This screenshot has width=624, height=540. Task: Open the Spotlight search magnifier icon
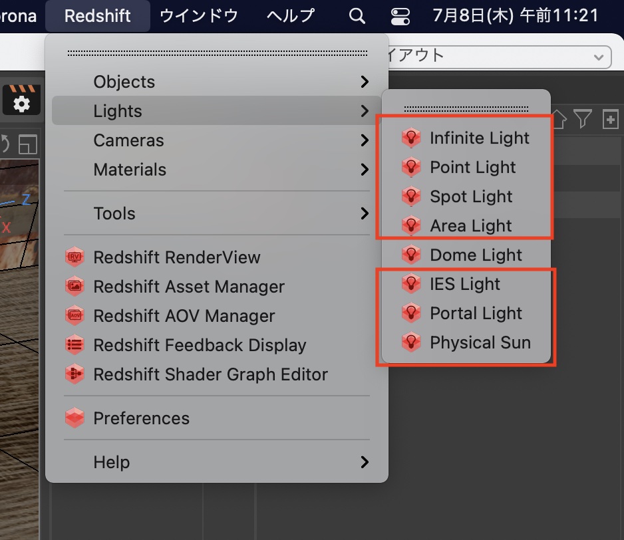(357, 16)
